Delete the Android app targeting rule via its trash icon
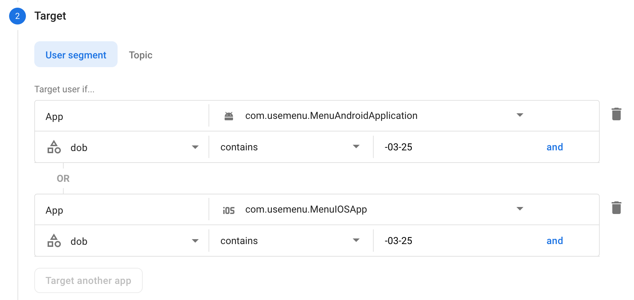The width and height of the screenshot is (634, 300). click(x=617, y=114)
